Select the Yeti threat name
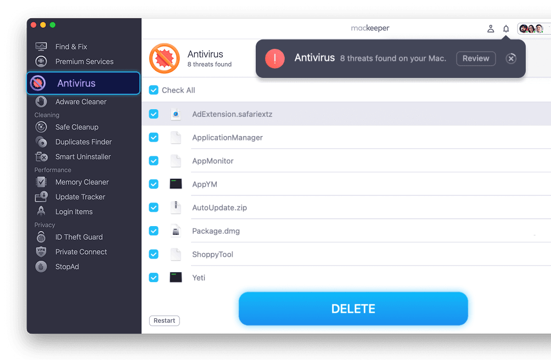This screenshot has height=360, width=551. point(199,278)
